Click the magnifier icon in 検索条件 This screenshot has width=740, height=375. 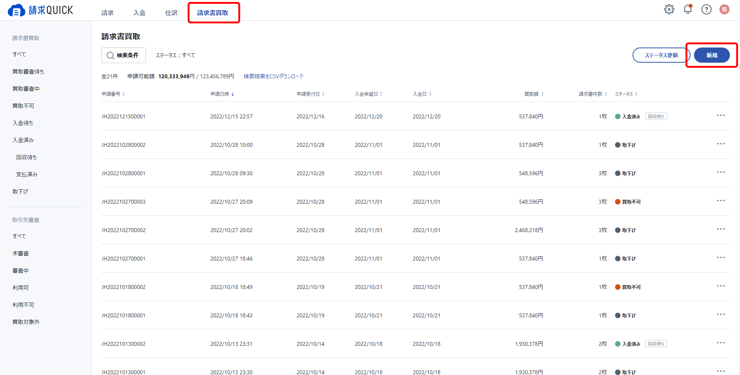coord(110,55)
